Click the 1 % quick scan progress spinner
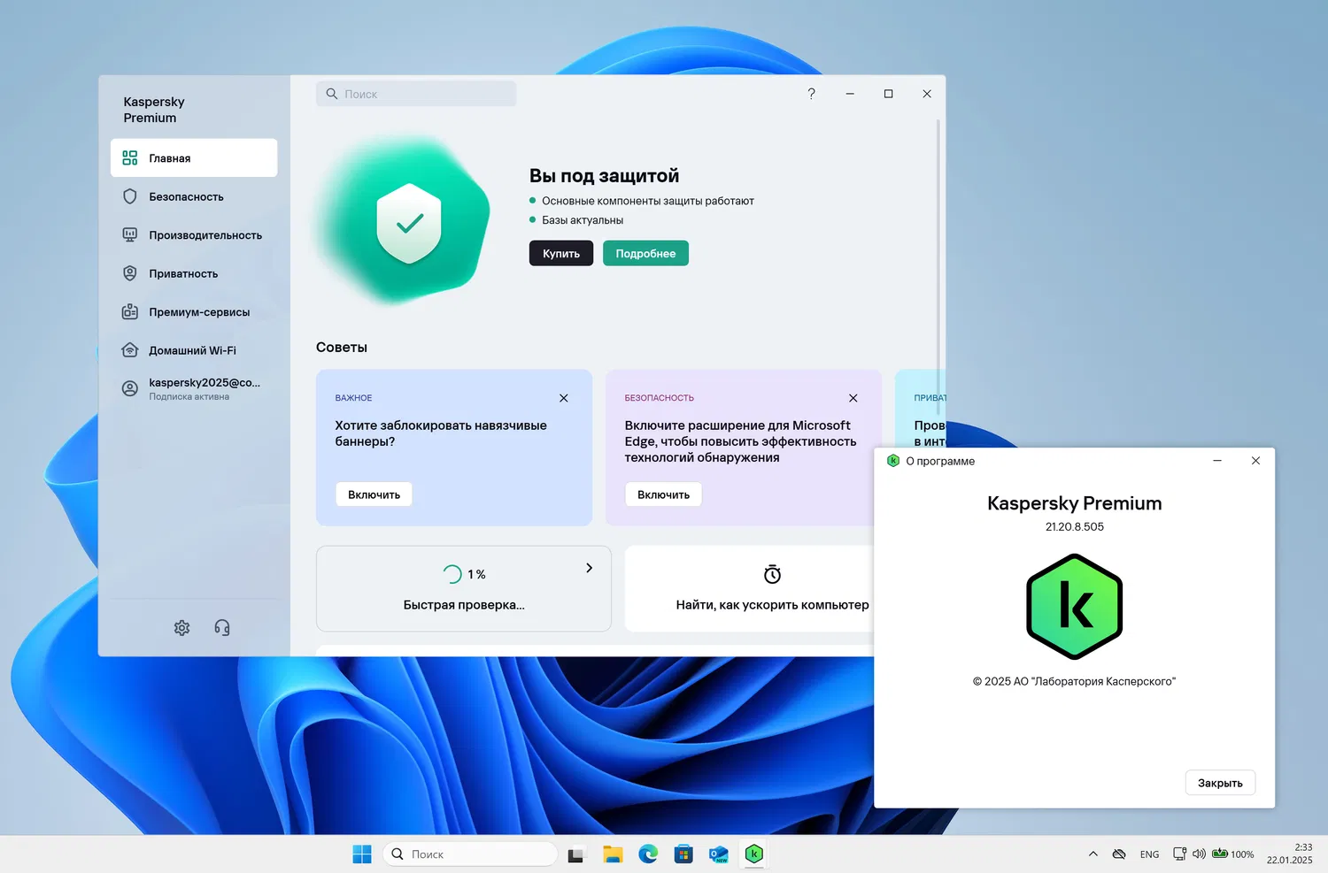The height and width of the screenshot is (873, 1328). 452,574
